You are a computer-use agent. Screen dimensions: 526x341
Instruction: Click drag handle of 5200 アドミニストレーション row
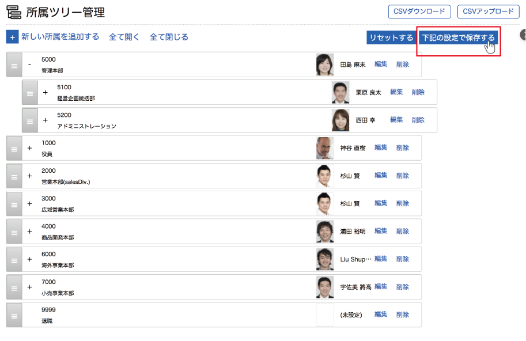point(30,120)
